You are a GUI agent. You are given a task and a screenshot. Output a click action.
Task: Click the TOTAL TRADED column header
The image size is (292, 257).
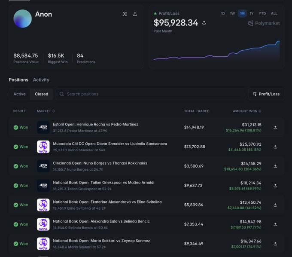point(197,111)
